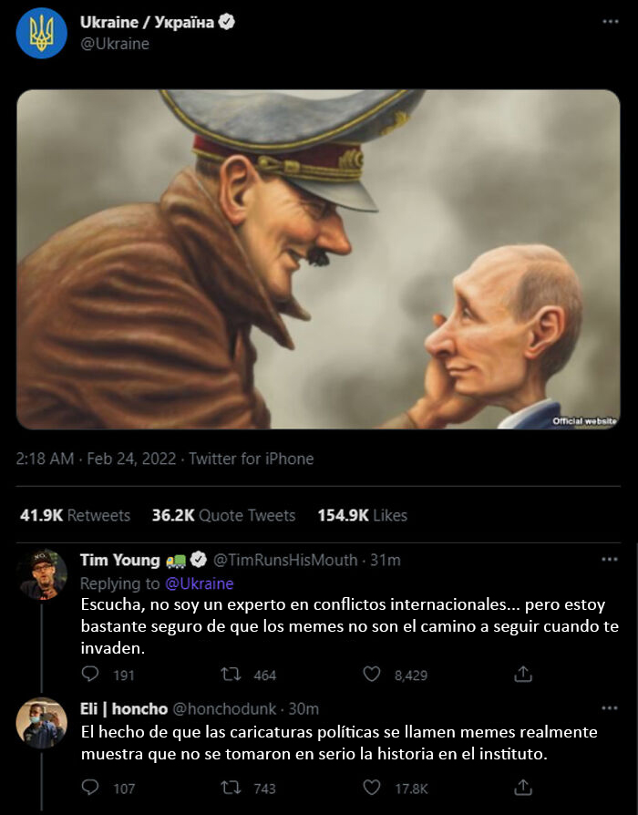Viewport: 638px width, 815px height.
Task: Reply to Eli honcho's tweet
Action: click(x=90, y=788)
